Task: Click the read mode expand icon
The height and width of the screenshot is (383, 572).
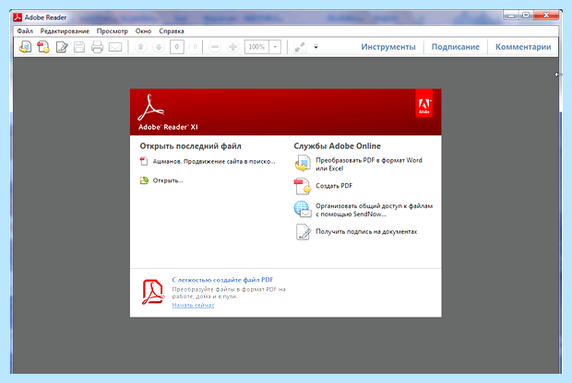Action: [300, 47]
